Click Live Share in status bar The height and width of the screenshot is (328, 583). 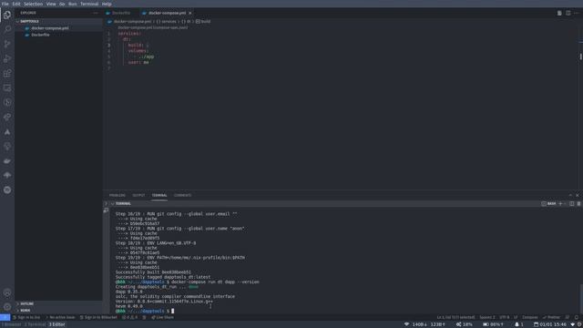(162, 317)
